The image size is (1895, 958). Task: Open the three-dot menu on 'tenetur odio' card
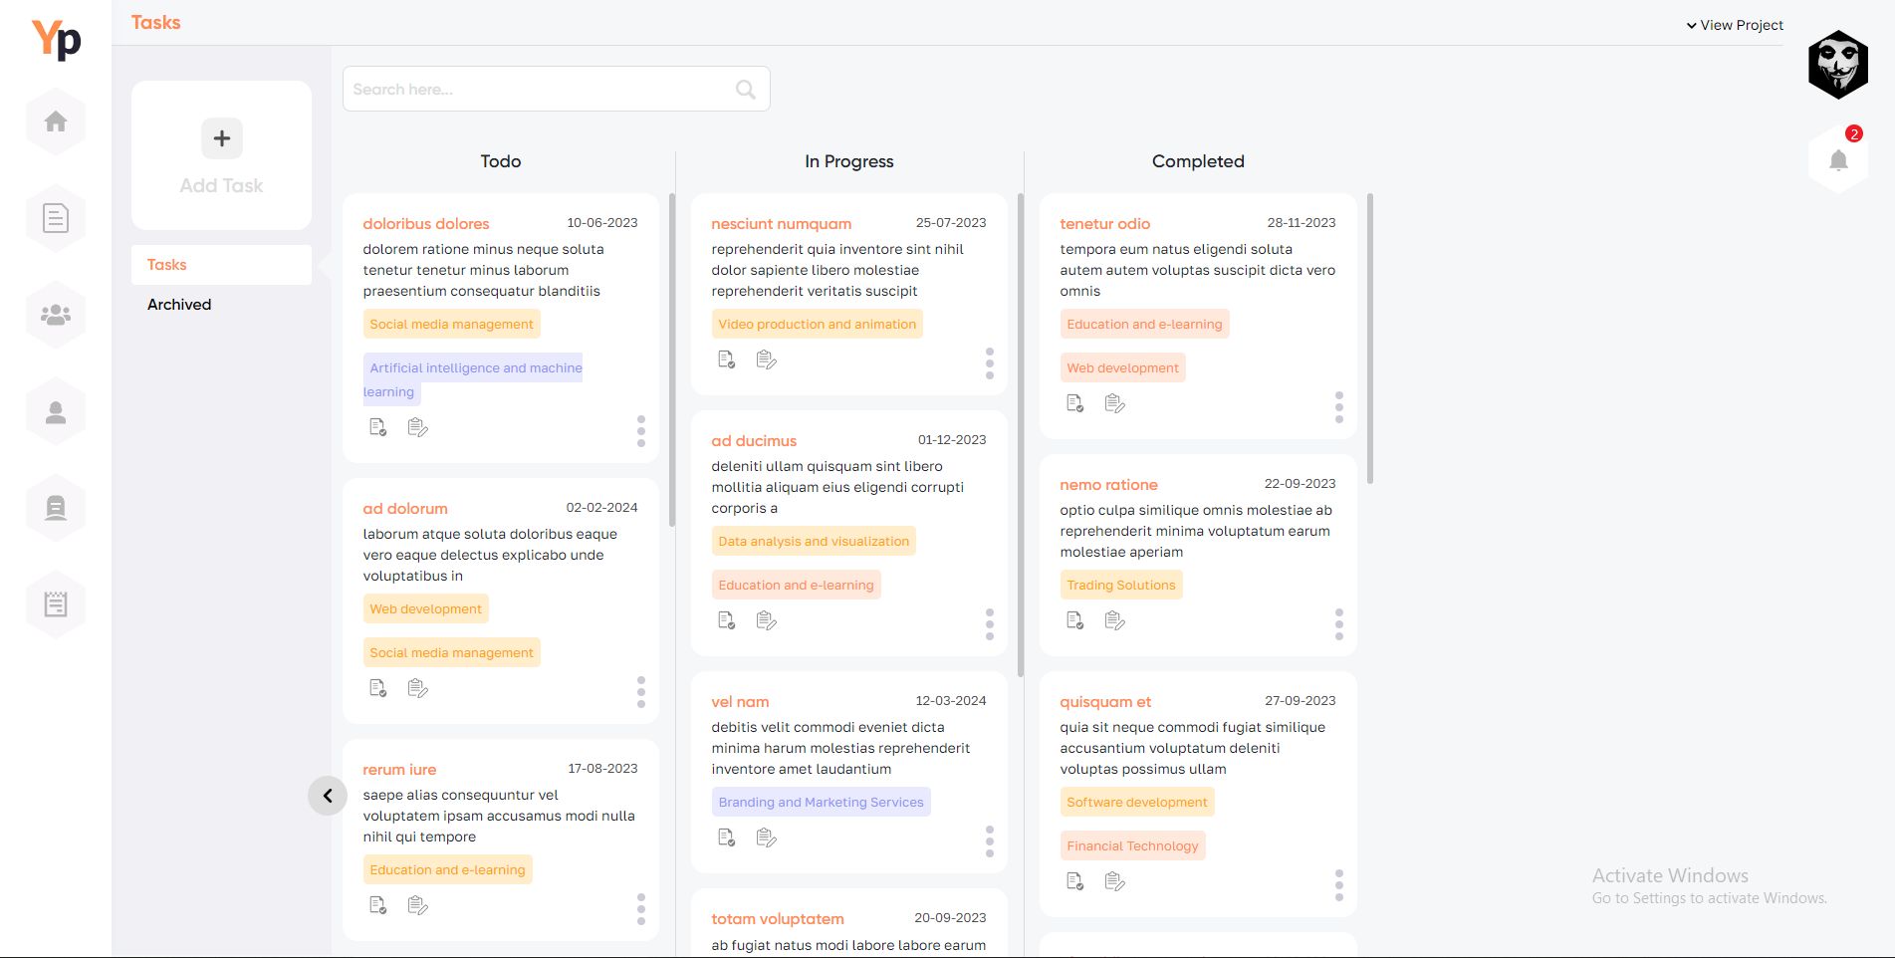(x=1339, y=406)
